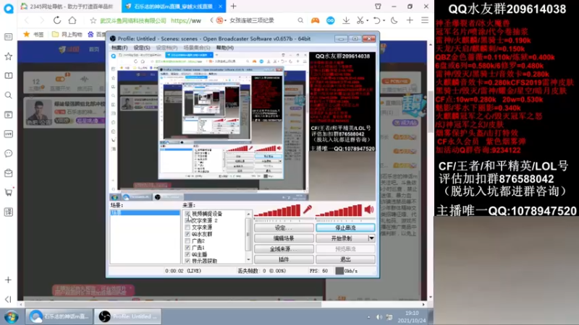Image resolution: width=579 pixels, height=325 pixels.
Task: Click the Sogou search engine icon
Action: coord(220,20)
